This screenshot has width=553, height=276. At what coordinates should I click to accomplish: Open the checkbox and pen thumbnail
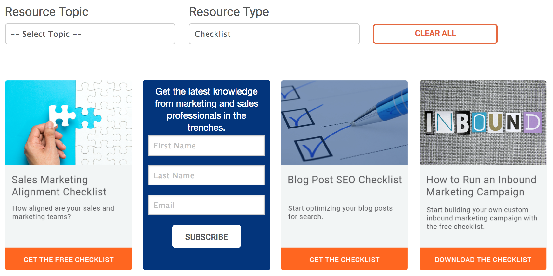tap(344, 122)
